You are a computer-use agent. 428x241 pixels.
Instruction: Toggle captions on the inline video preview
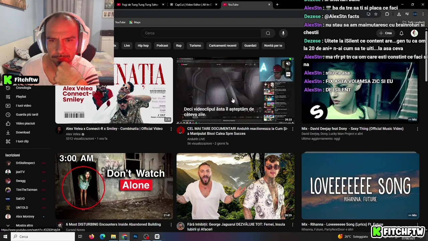coord(288,74)
